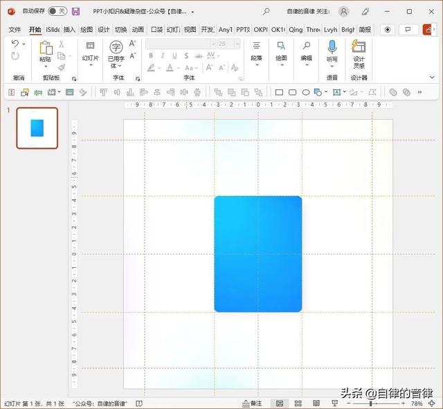The height and width of the screenshot is (409, 443).
Task: Click the merge shapes union icon
Action: tap(393, 92)
